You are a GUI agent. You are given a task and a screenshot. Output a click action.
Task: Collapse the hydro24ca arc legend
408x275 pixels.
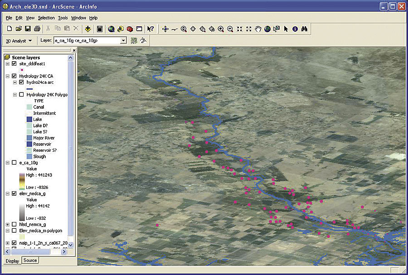15,82
